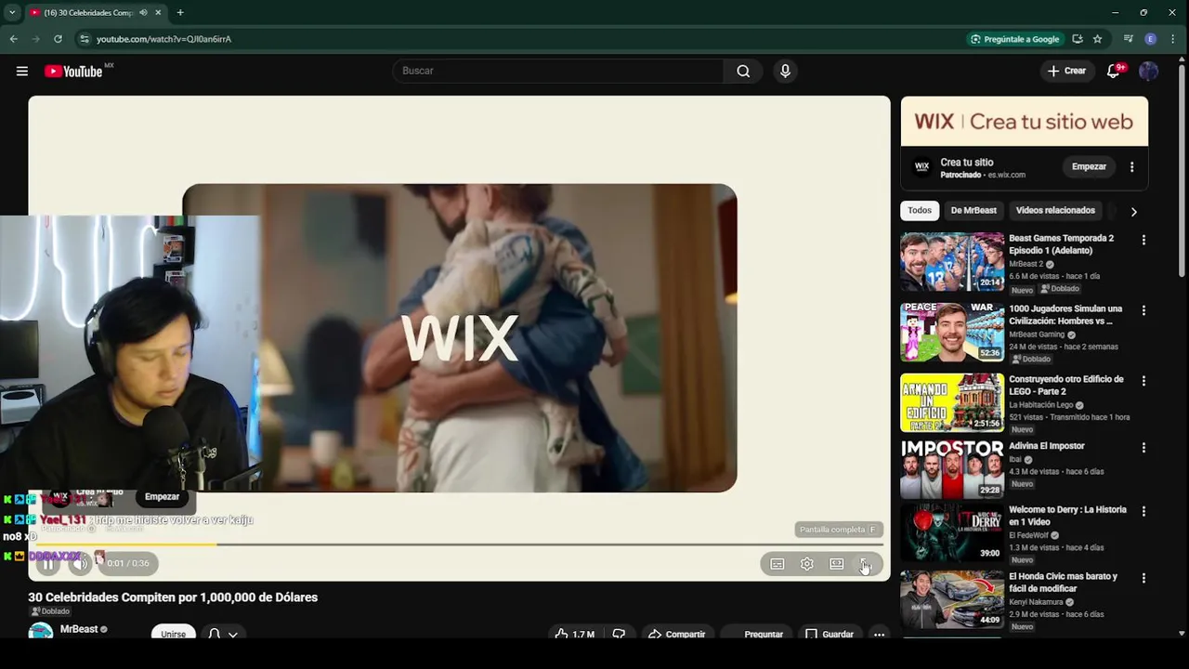Mute tab via speaker icon on tab
Screen dimensions: 1189x669
point(143,13)
